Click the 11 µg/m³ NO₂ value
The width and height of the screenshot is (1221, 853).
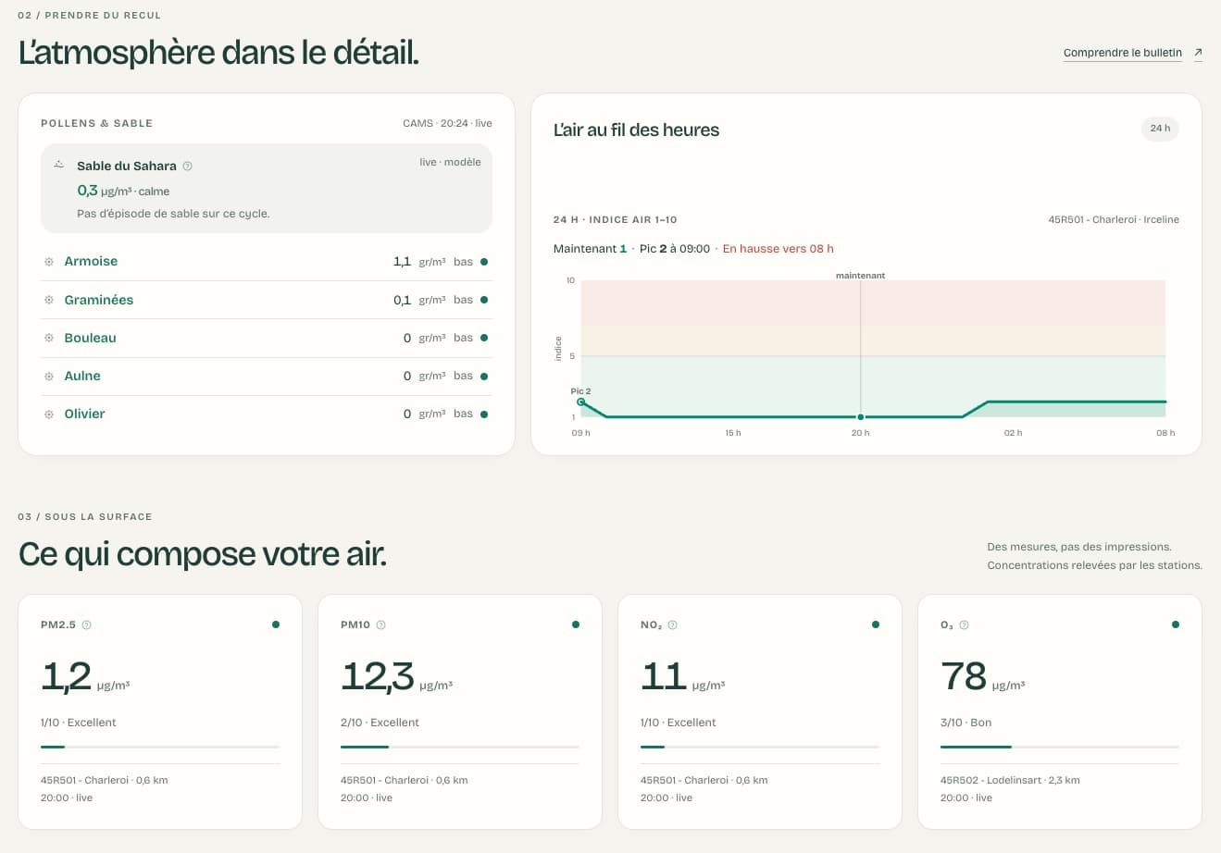(x=682, y=677)
